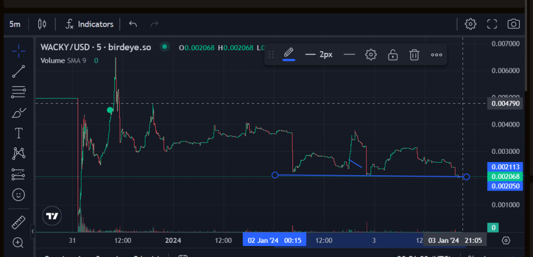This screenshot has height=257, width=533.
Task: Open the Indicators menu
Action: pyautogui.click(x=90, y=24)
